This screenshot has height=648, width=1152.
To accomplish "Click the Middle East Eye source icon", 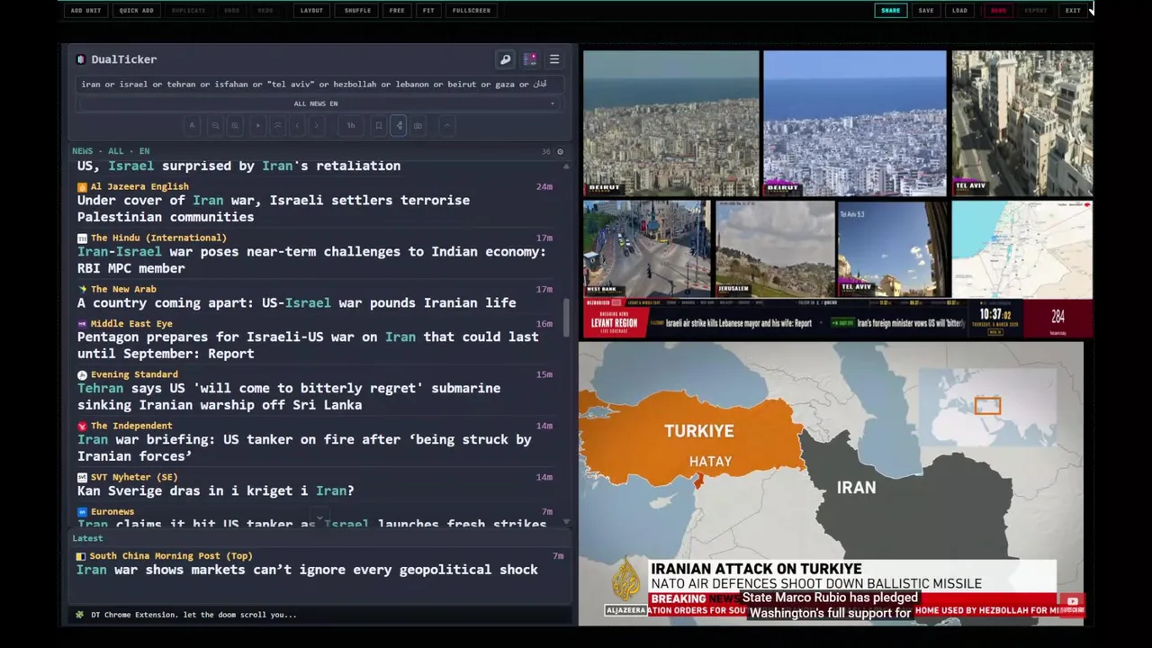I will coord(82,324).
